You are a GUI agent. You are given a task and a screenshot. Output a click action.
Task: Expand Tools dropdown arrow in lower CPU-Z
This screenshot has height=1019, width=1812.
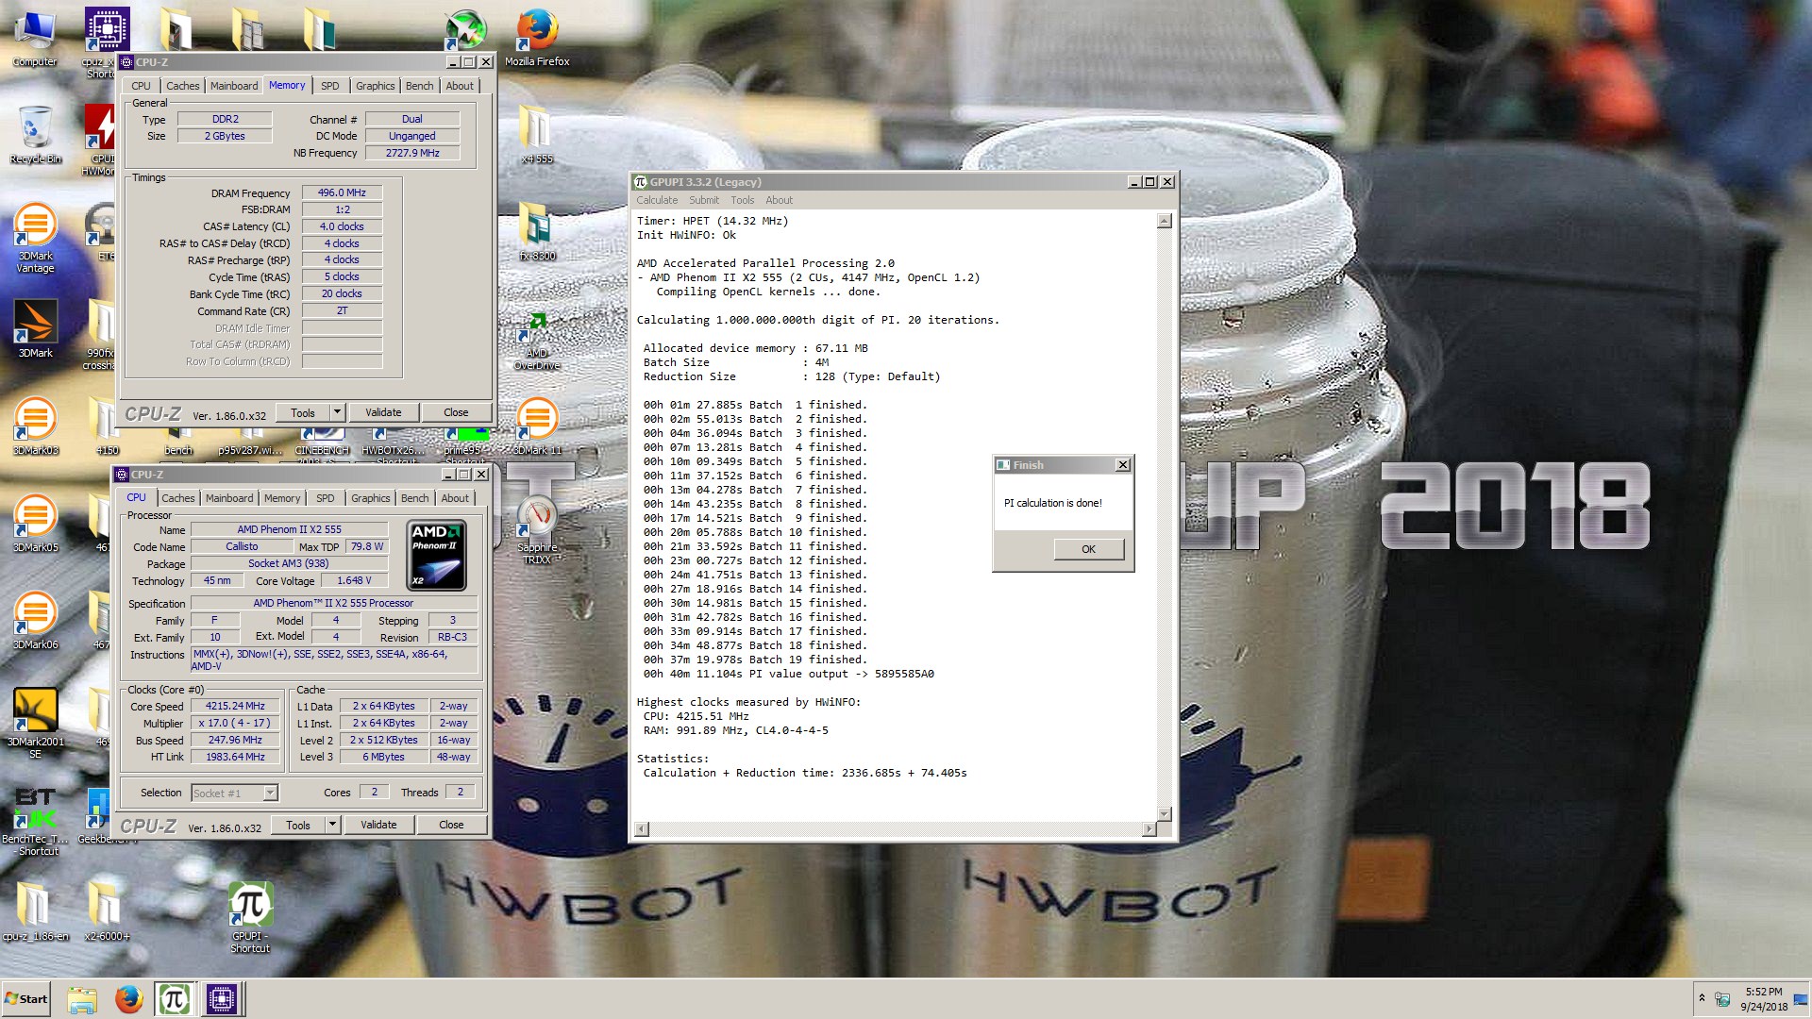click(x=333, y=826)
